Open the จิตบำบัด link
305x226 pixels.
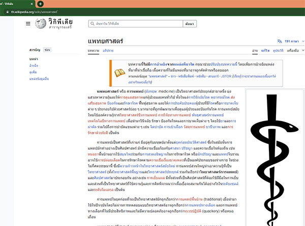point(156,127)
